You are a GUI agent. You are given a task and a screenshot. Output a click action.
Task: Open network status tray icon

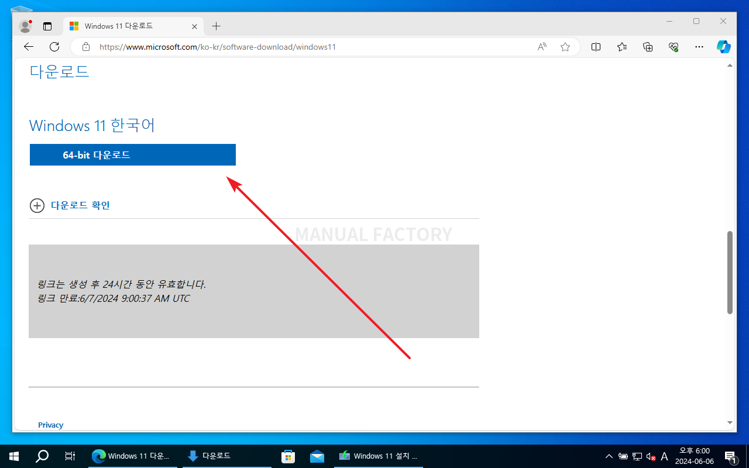[x=637, y=456]
